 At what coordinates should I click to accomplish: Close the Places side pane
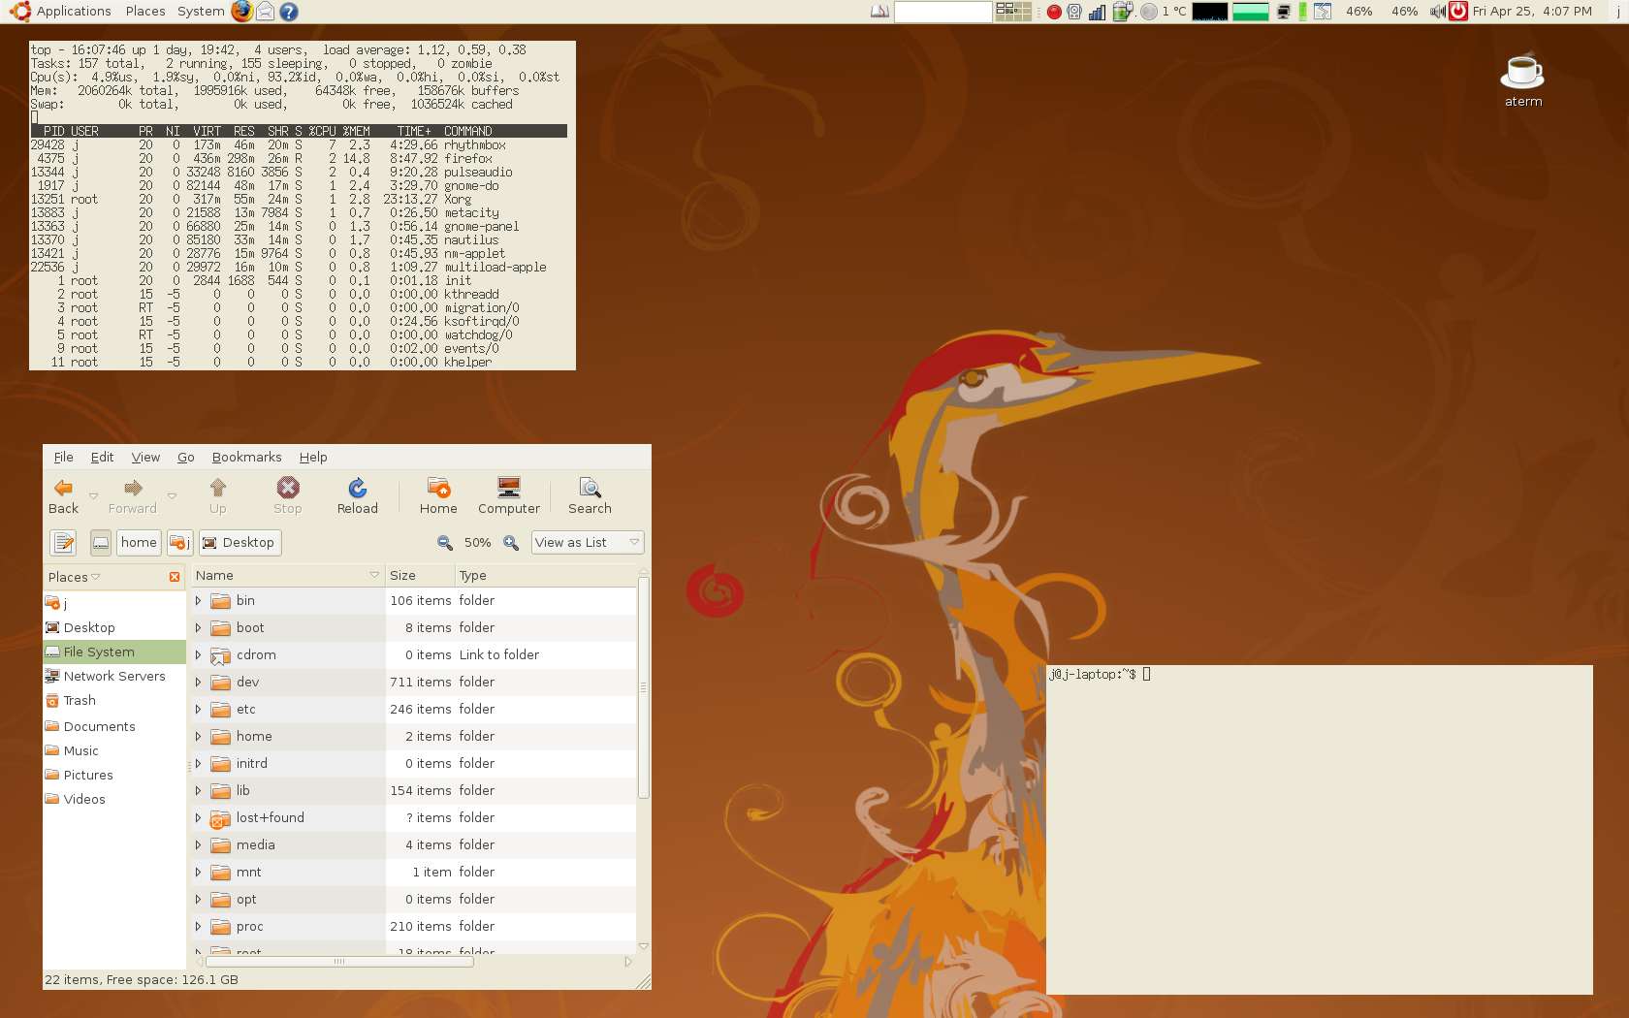pyautogui.click(x=175, y=577)
